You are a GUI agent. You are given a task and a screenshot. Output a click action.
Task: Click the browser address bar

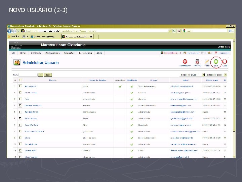point(96,31)
